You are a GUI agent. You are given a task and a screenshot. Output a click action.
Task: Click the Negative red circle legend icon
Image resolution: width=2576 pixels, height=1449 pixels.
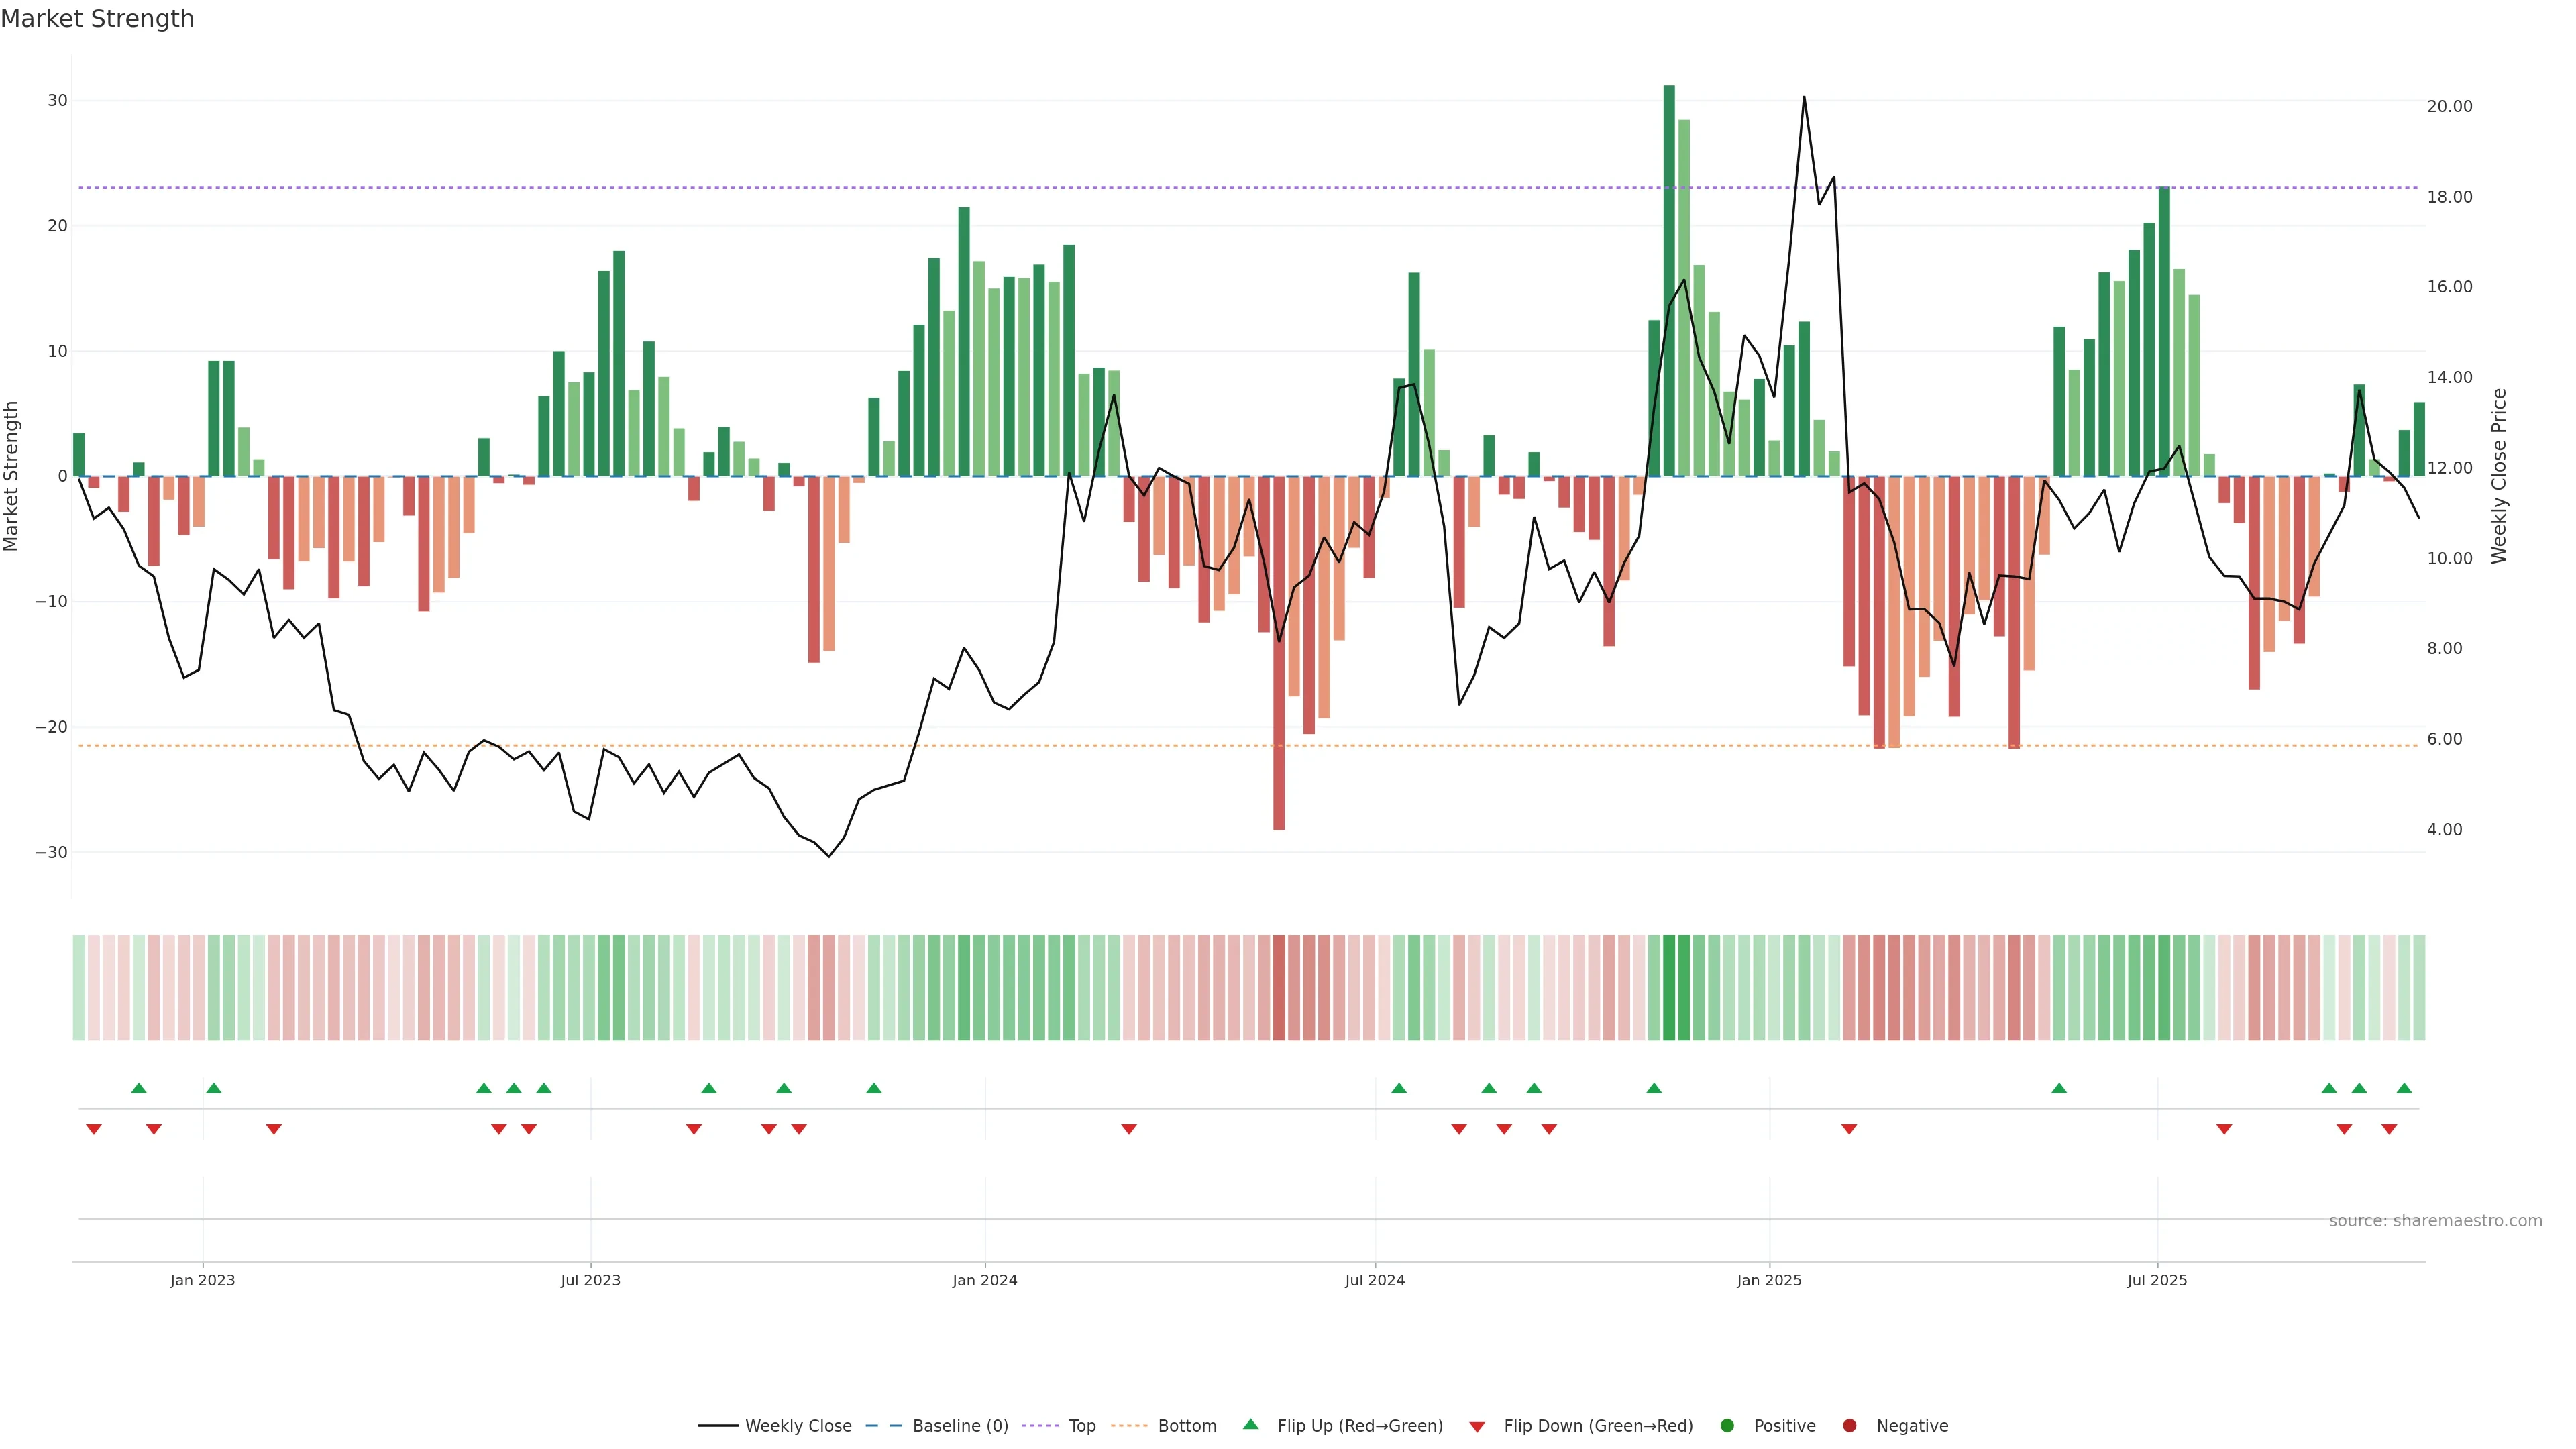pos(1849,1425)
